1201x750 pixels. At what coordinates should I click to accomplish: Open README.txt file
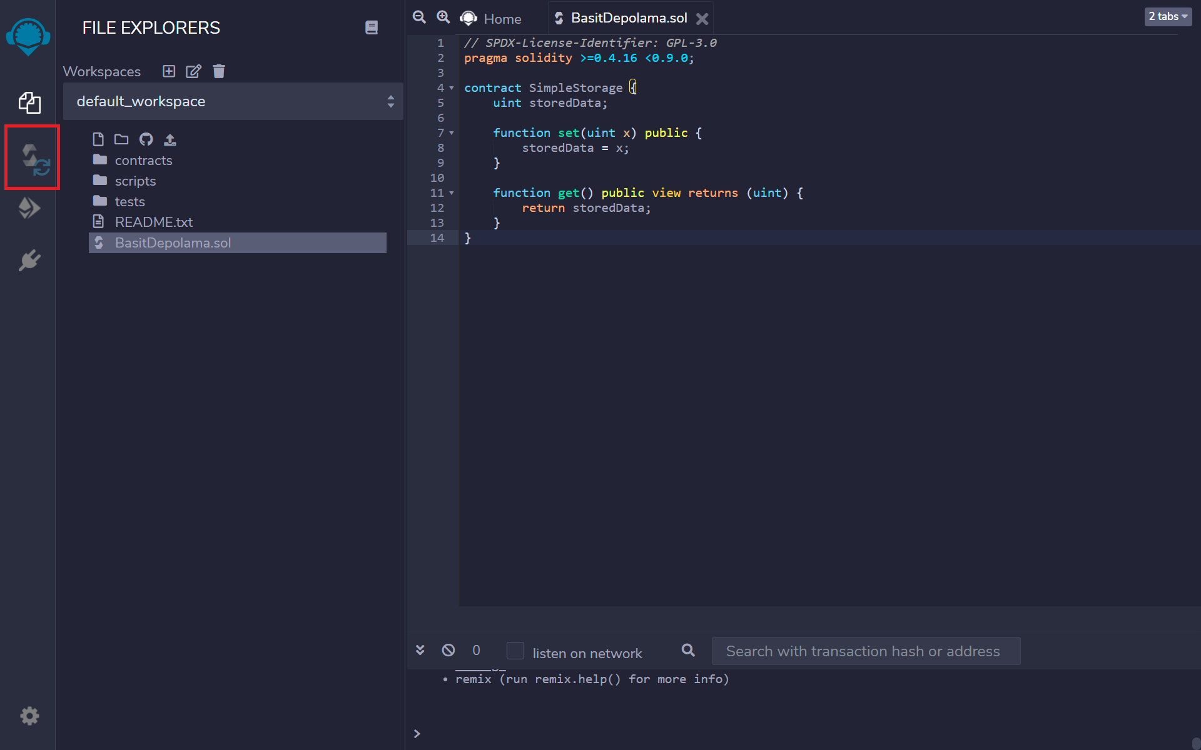(143, 222)
